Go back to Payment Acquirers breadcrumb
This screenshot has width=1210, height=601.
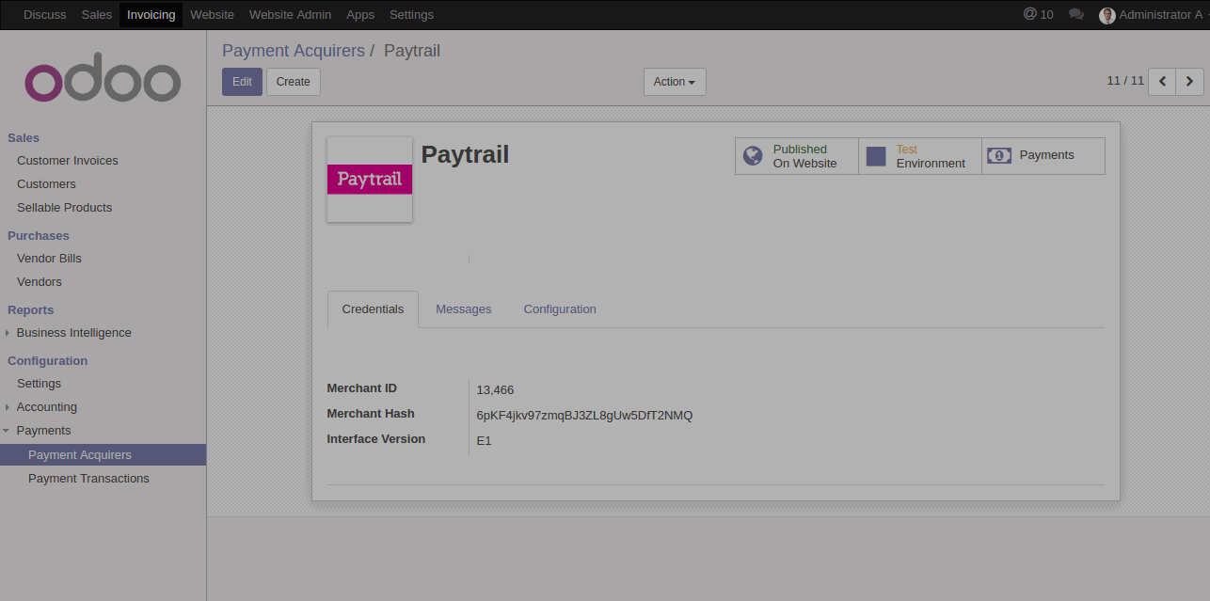[x=294, y=51]
